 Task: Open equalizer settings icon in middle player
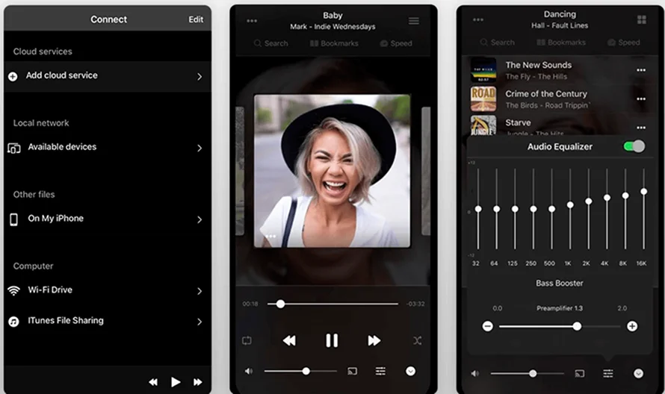click(381, 371)
